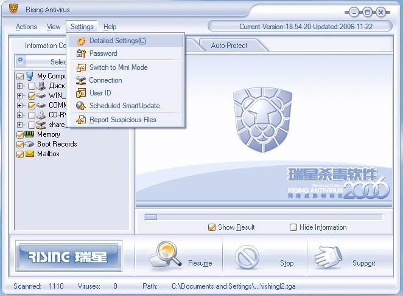Click the Support handshake icon

(329, 257)
